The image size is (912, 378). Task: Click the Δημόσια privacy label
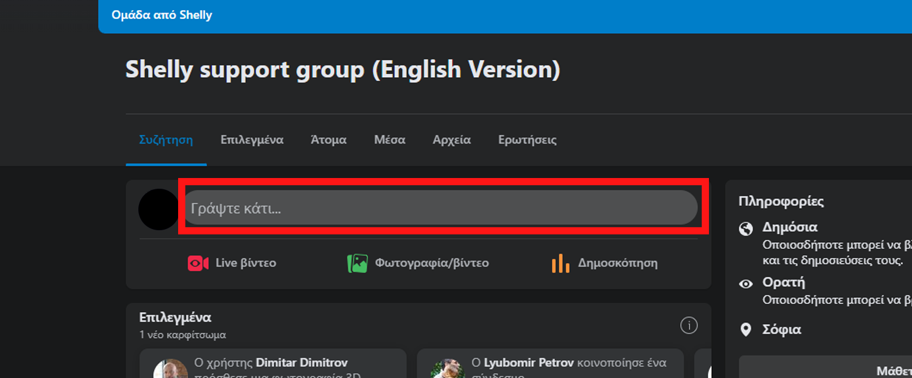[790, 227]
